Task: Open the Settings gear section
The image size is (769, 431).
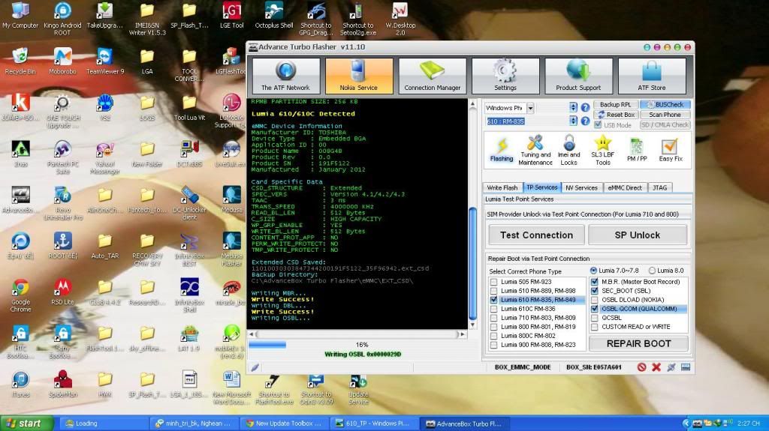Action: click(505, 76)
